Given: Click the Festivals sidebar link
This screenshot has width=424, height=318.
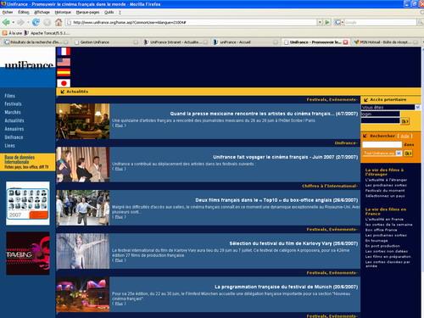Looking at the screenshot, I should (x=13, y=104).
